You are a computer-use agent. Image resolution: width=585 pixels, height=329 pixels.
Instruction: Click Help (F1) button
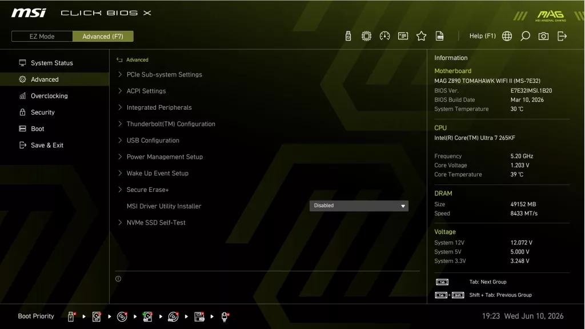(x=482, y=36)
